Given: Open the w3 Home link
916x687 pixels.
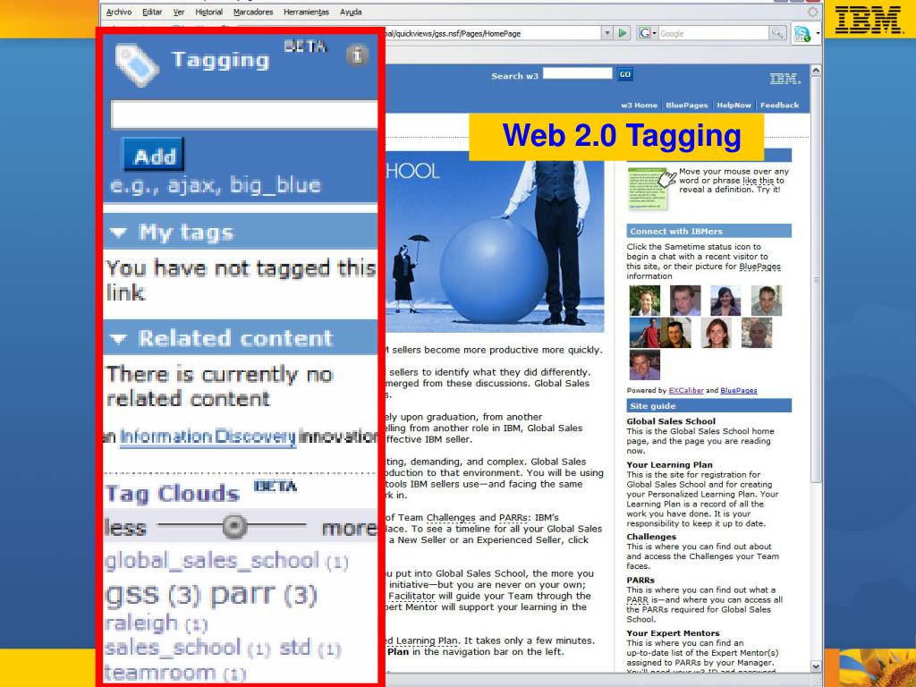Looking at the screenshot, I should (639, 106).
